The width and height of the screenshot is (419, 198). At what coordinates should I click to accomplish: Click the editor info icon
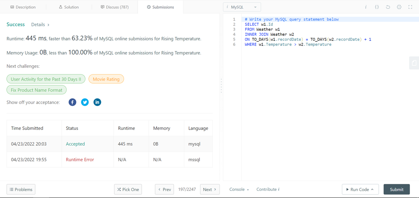pyautogui.click(x=366, y=7)
